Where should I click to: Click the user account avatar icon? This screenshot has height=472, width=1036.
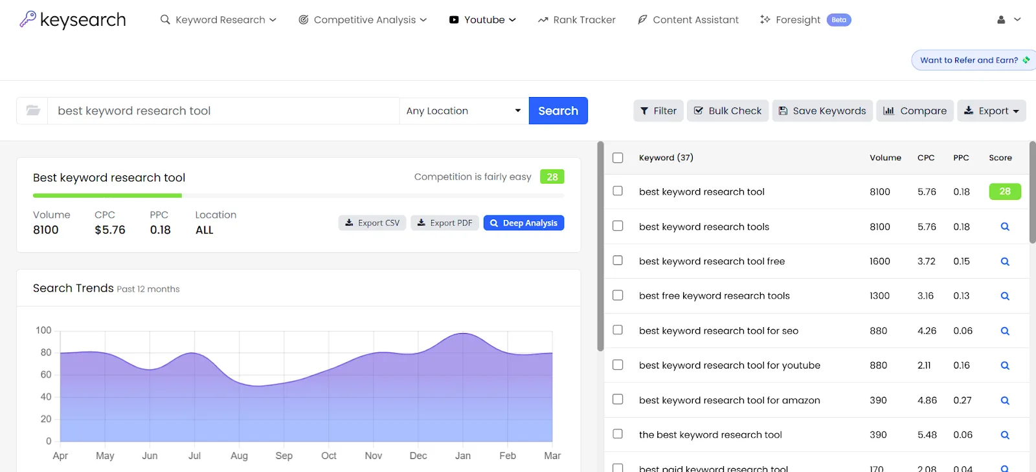pos(1001,20)
